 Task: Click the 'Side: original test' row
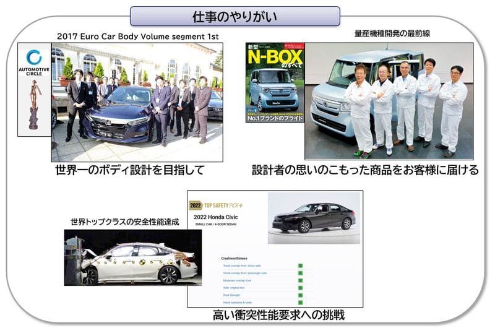tap(269, 288)
